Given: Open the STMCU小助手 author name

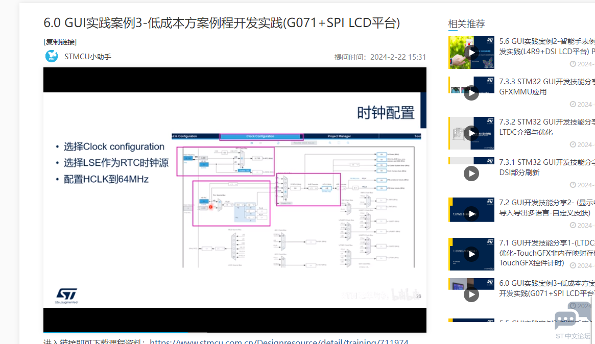Looking at the screenshot, I should point(88,57).
